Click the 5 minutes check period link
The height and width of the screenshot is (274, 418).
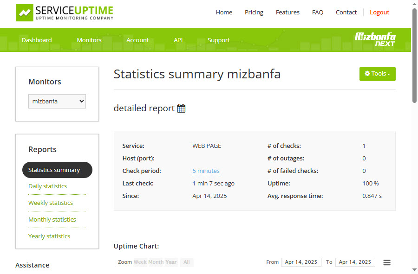pos(206,171)
